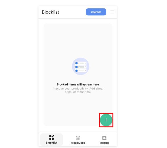Select the Blocklist grid icon
Screen dimensions: 167x148
click(51, 137)
